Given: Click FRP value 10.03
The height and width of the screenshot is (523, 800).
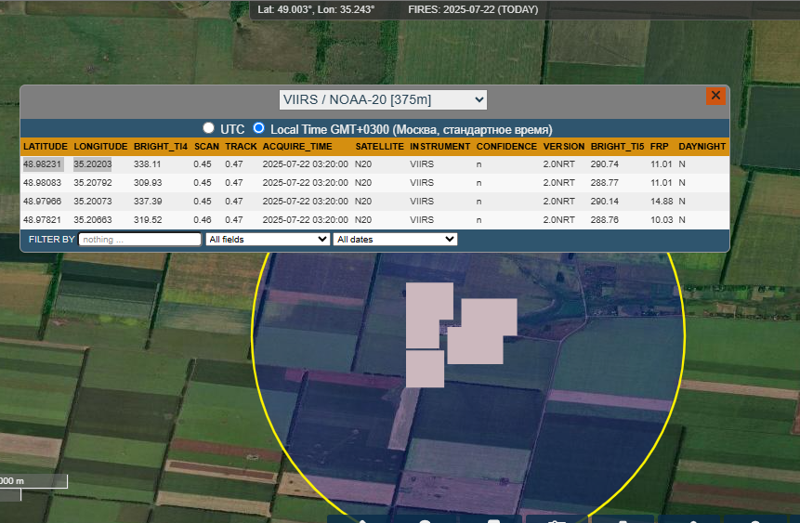Looking at the screenshot, I should coord(662,220).
